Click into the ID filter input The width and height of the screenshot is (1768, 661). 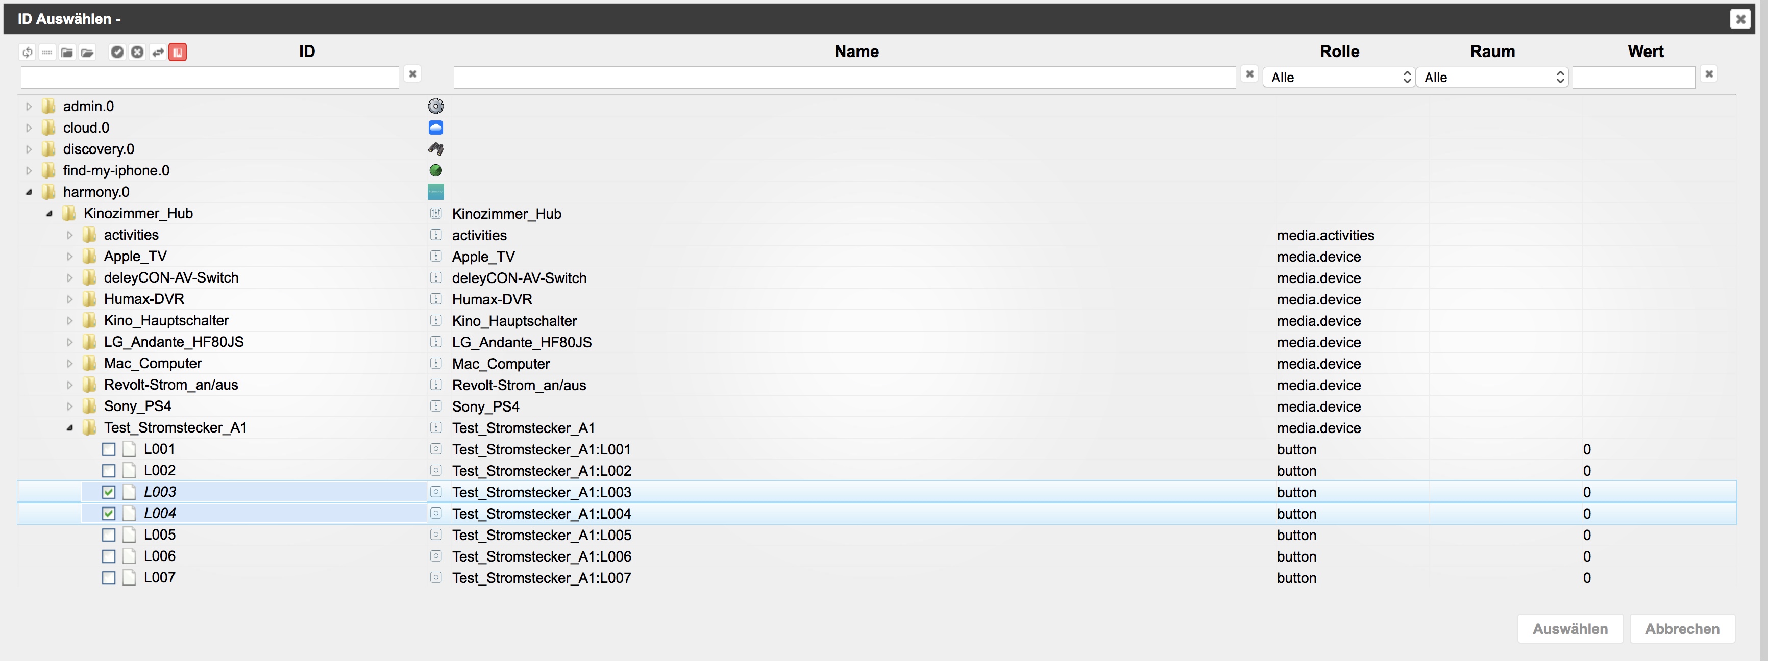pyautogui.click(x=209, y=78)
